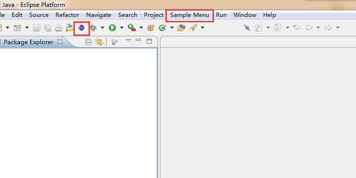Screen dimensions: 356x178
Task: Open the Sample Menu entry
Action: 190,15
